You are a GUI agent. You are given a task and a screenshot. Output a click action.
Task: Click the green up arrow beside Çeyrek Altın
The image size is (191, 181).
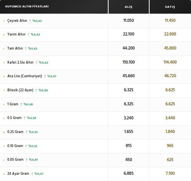tap(30, 21)
